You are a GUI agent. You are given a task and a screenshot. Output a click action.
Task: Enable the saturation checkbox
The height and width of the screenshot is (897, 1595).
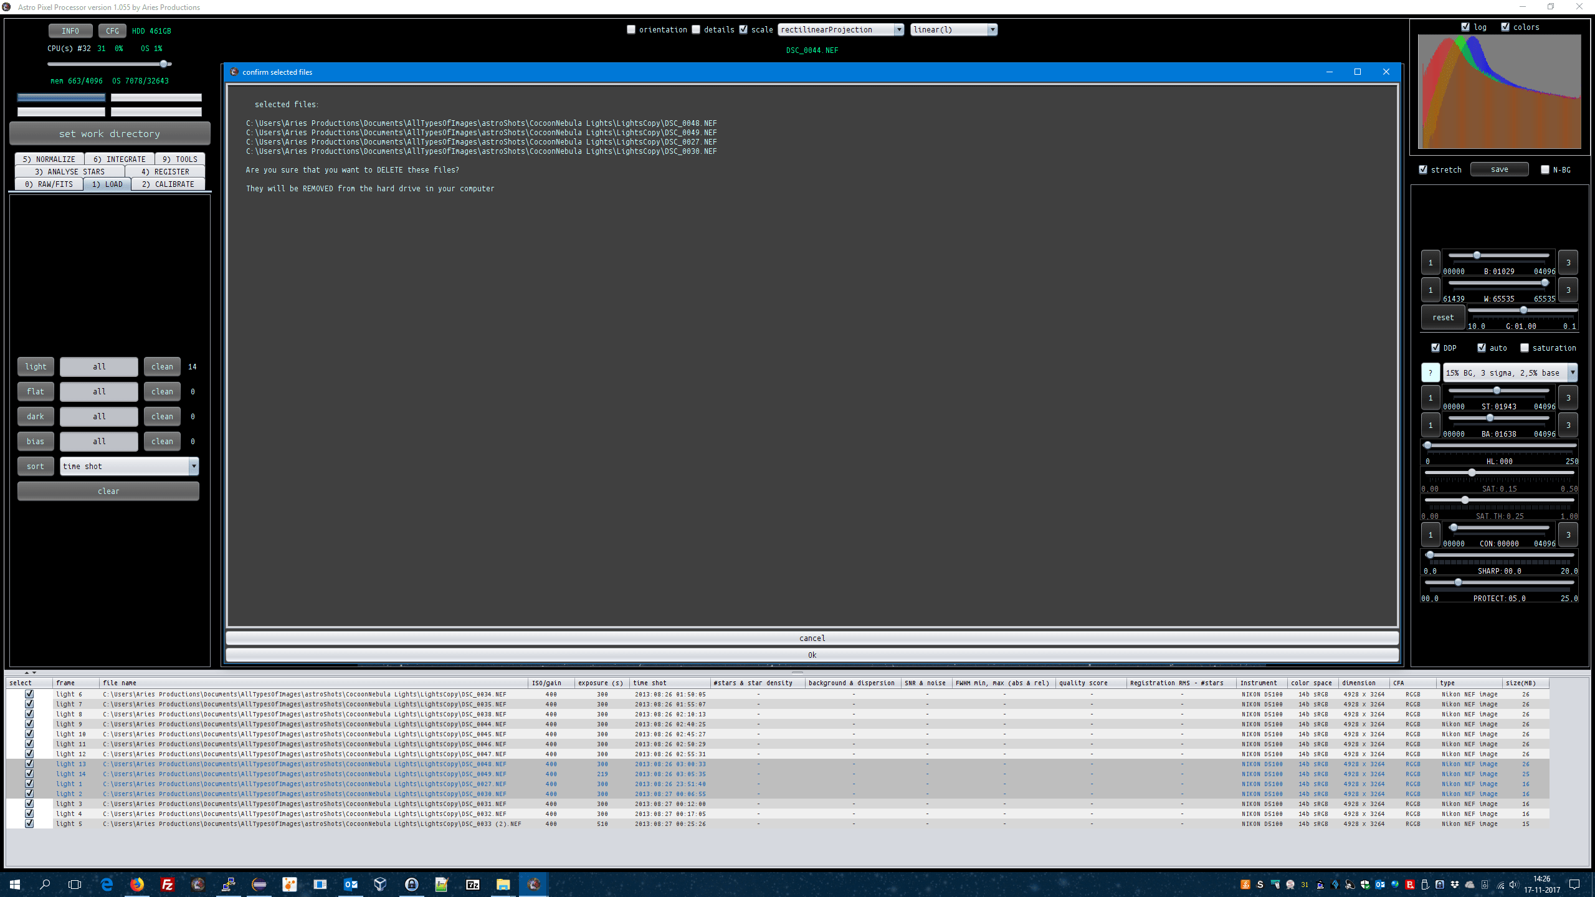point(1525,348)
